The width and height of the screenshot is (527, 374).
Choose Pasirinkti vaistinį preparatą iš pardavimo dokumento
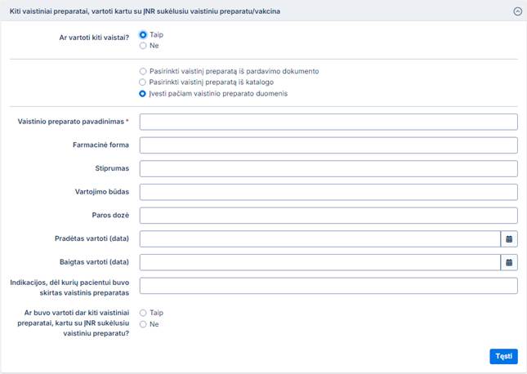(144, 72)
